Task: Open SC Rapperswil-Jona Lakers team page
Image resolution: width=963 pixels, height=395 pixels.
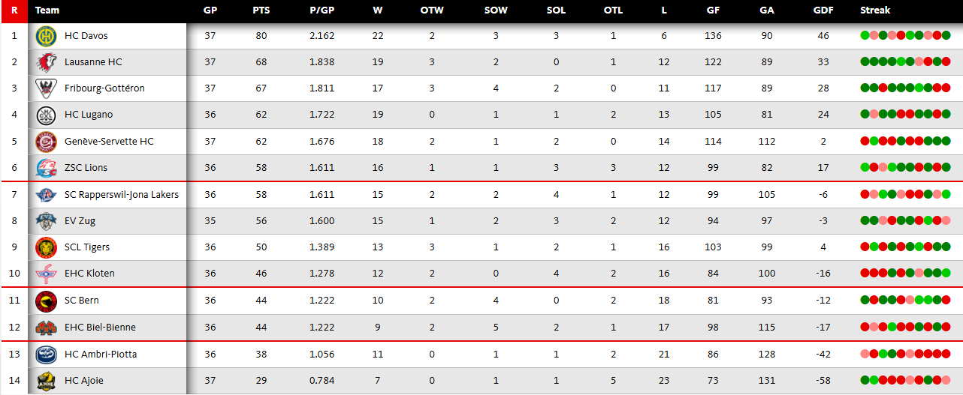Action: (x=122, y=195)
